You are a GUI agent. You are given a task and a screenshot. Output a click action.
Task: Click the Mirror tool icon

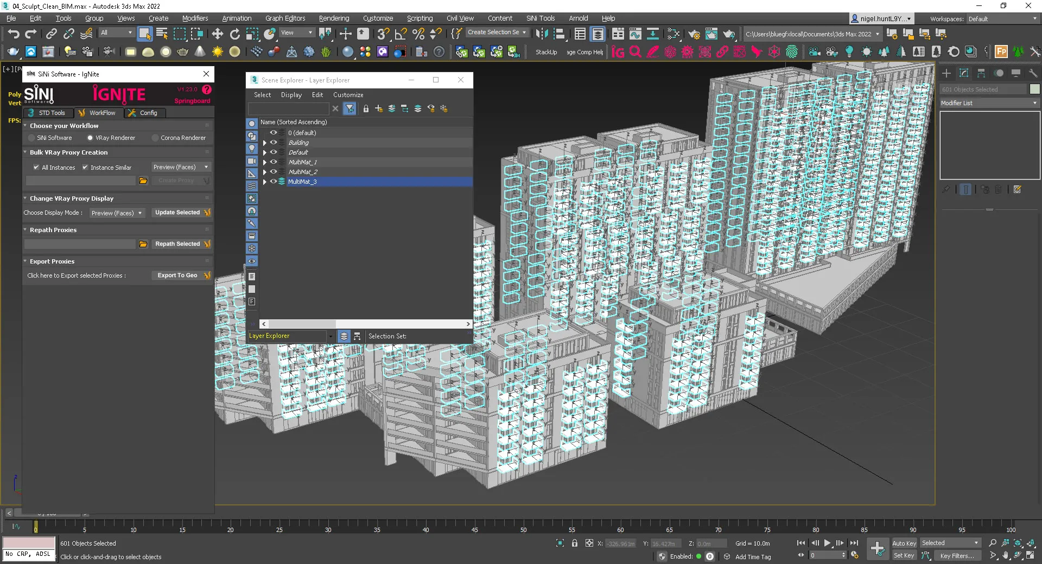(x=542, y=34)
